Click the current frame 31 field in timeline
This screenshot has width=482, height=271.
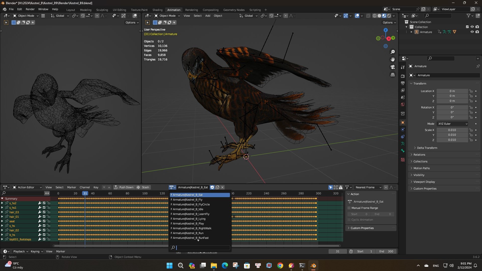(x=338, y=251)
